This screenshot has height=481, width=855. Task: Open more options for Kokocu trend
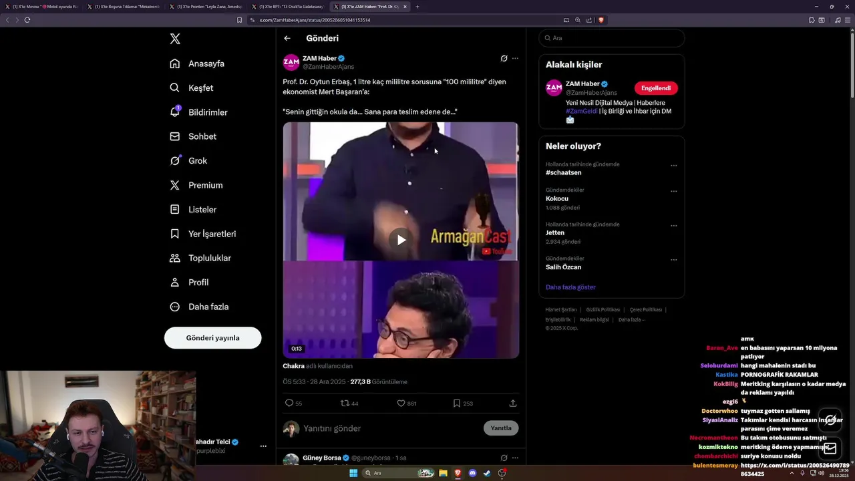pyautogui.click(x=673, y=191)
